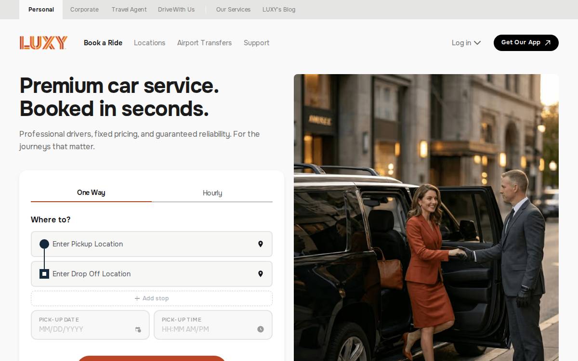Click the calendar icon in Pick-up Date
Screen dimensions: 578x361
pos(138,330)
